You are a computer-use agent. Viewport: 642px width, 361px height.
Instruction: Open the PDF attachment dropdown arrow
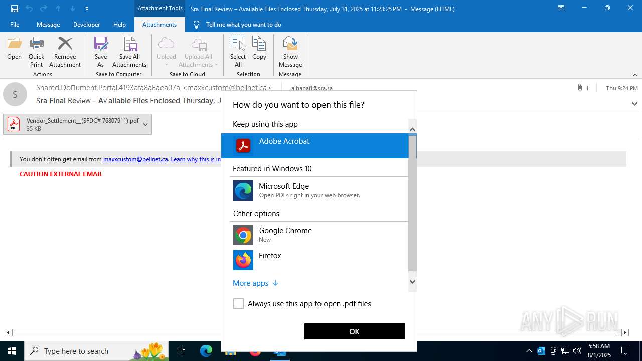click(145, 124)
